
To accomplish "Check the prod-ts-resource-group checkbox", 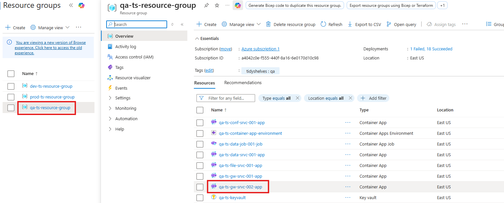I will pyautogui.click(x=11, y=97).
